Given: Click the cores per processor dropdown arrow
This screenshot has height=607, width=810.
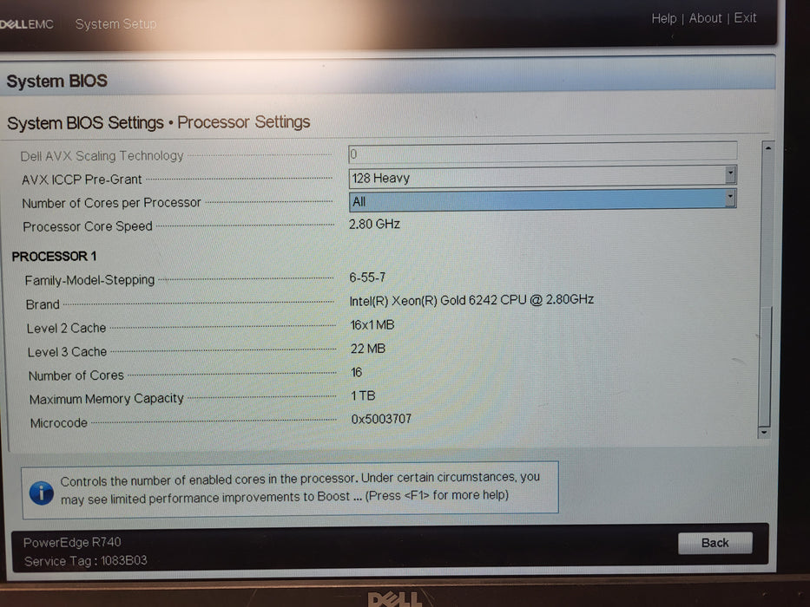Looking at the screenshot, I should tap(730, 198).
